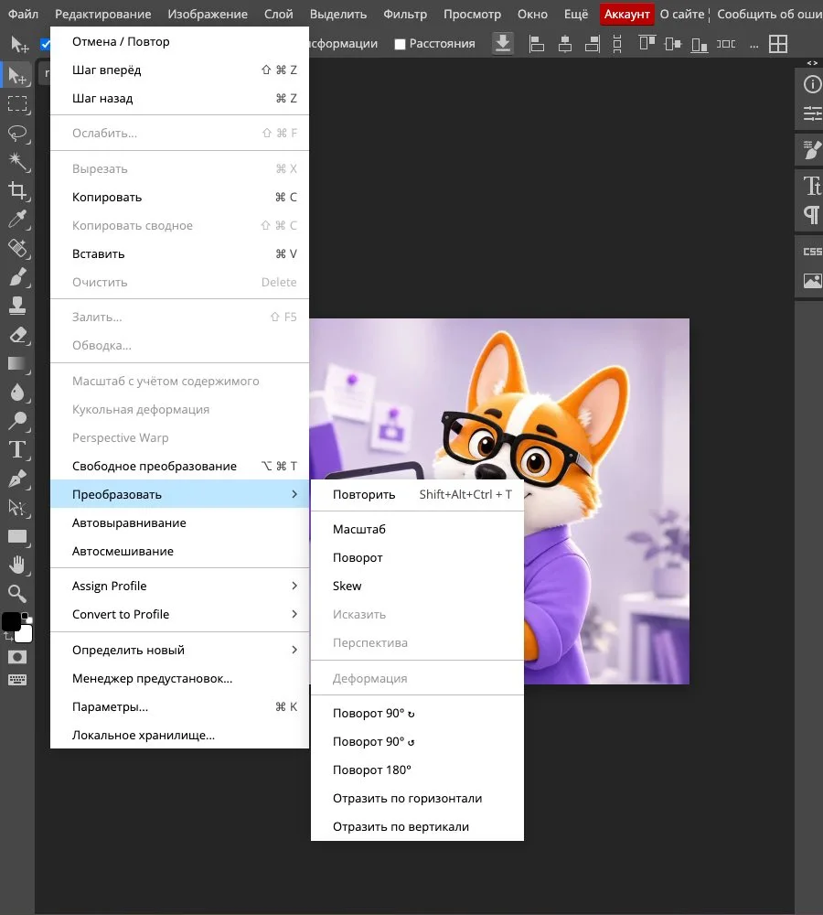Screen dimensions: 823x915
Task: Select the Spot Healing Brush tool
Action: click(x=17, y=248)
